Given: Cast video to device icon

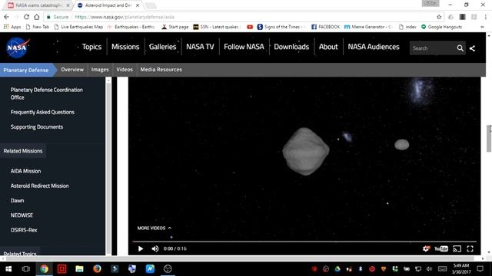Looking at the screenshot, I should pyautogui.click(x=457, y=248).
